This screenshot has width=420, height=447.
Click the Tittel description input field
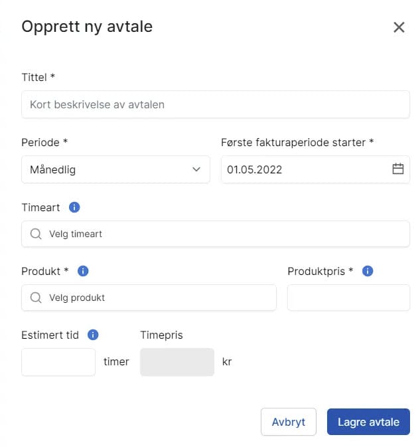[215, 105]
